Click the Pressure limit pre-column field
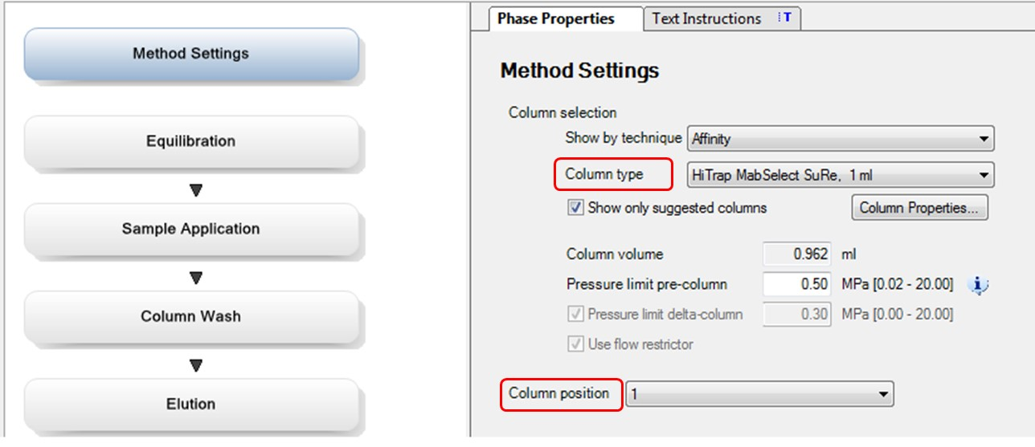 coord(796,284)
